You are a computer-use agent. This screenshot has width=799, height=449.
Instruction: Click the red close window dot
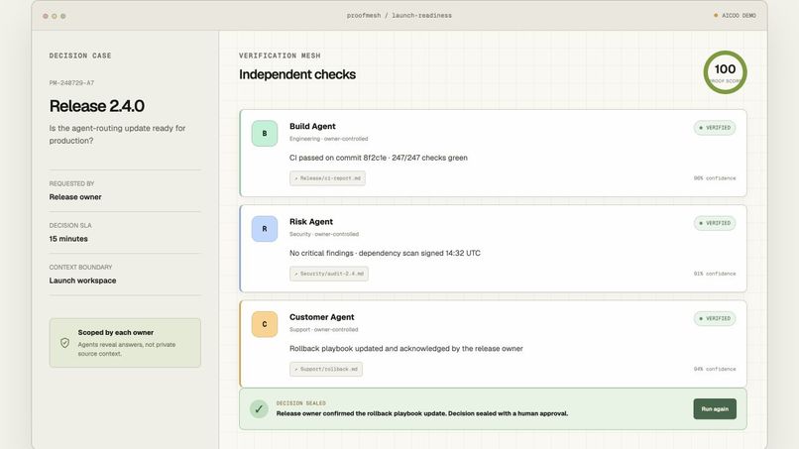46,16
